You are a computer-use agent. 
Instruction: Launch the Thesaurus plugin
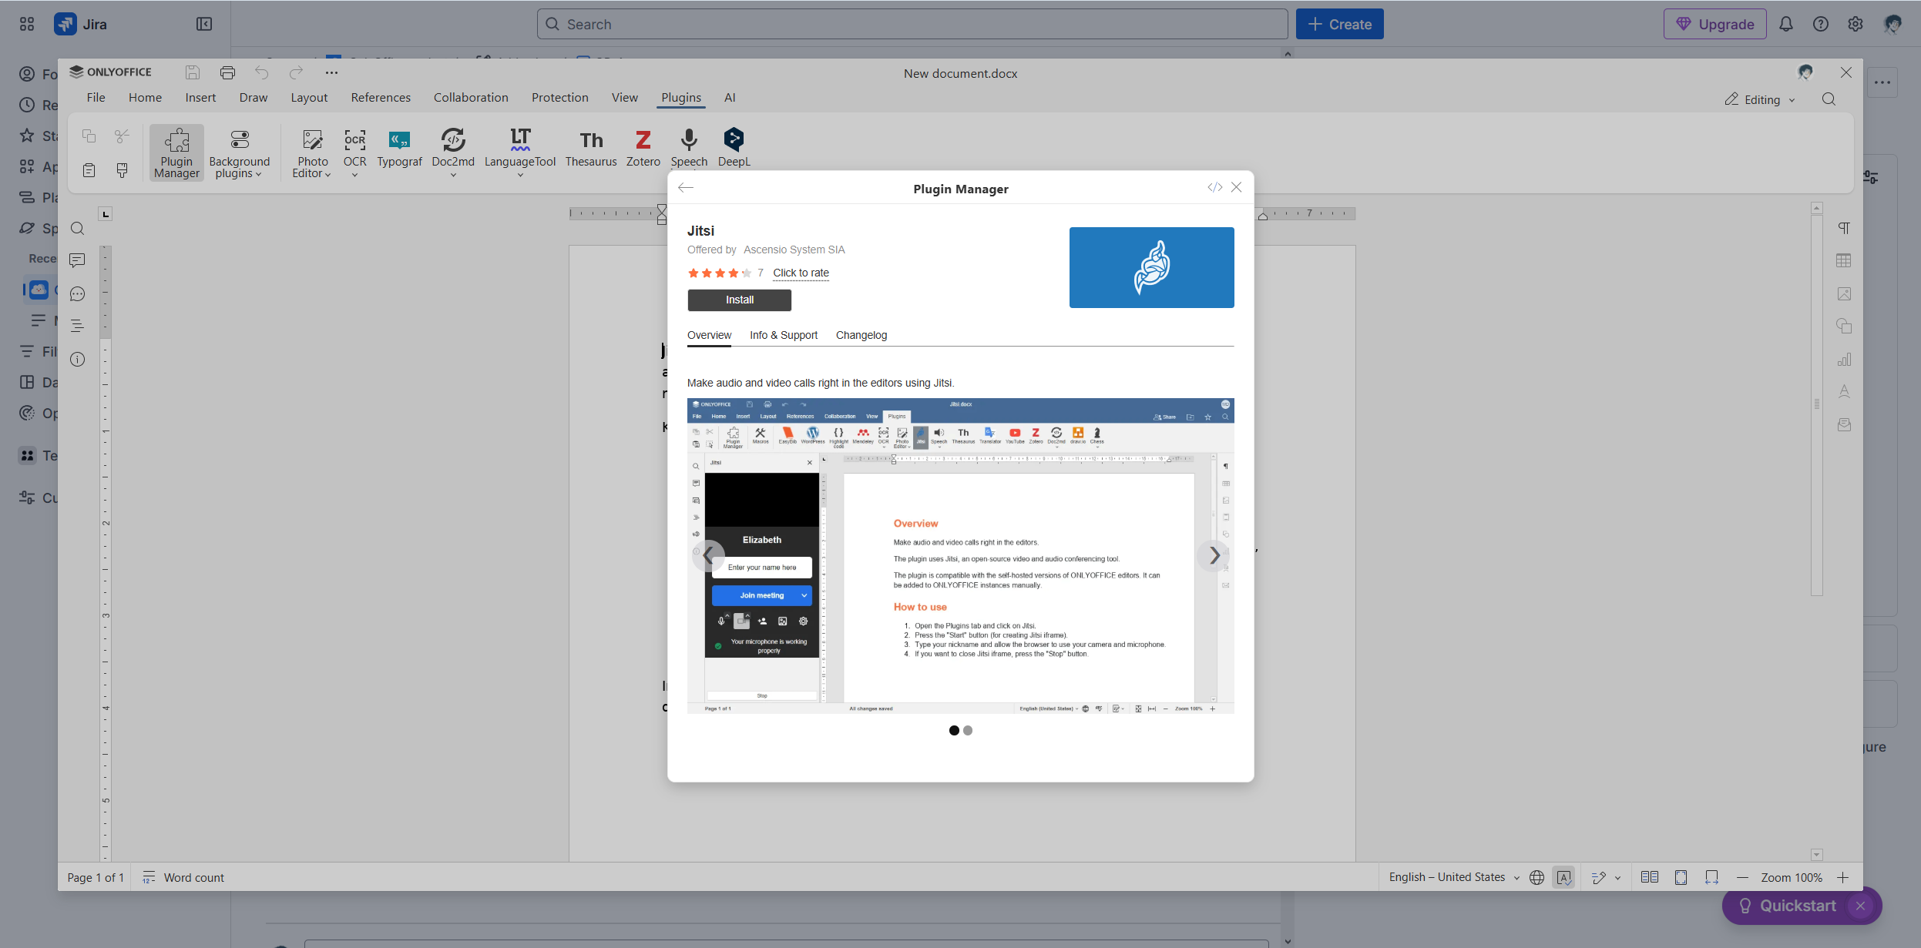click(590, 147)
